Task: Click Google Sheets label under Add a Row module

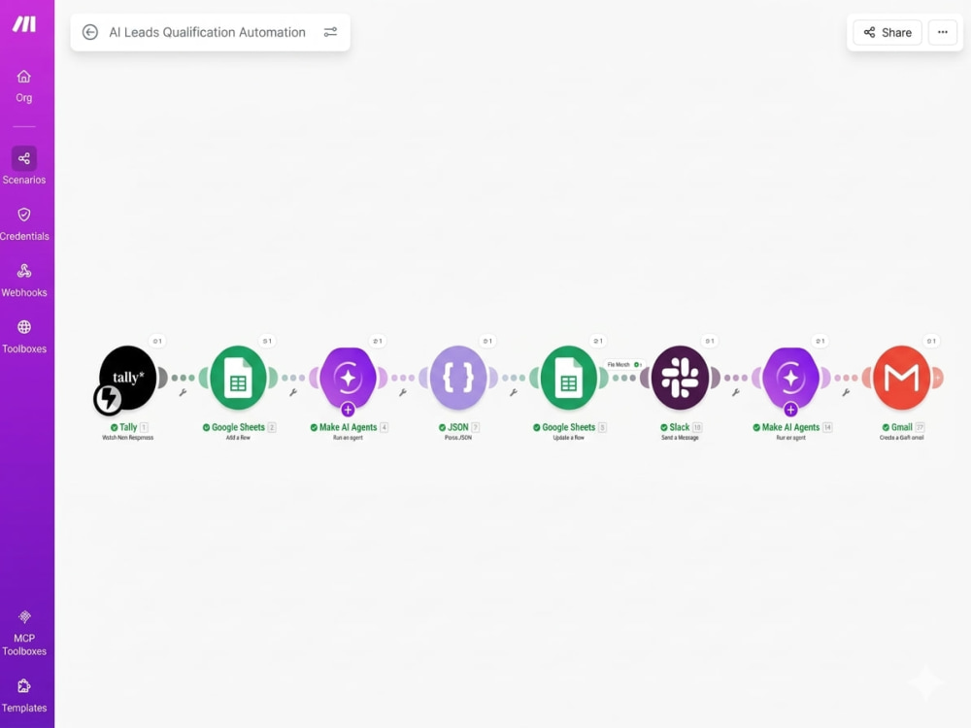Action: (239, 427)
